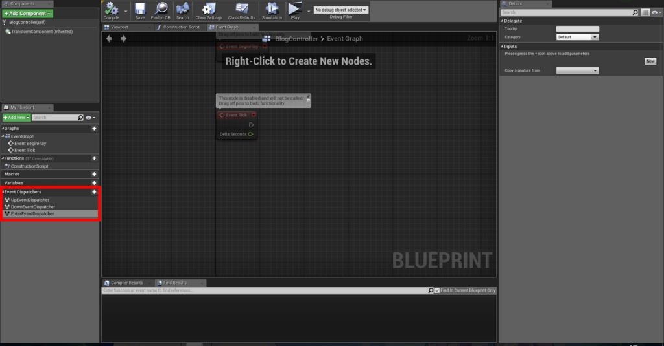Open Class Defaults
Viewport: 664px width, 346px height.
coord(241,11)
